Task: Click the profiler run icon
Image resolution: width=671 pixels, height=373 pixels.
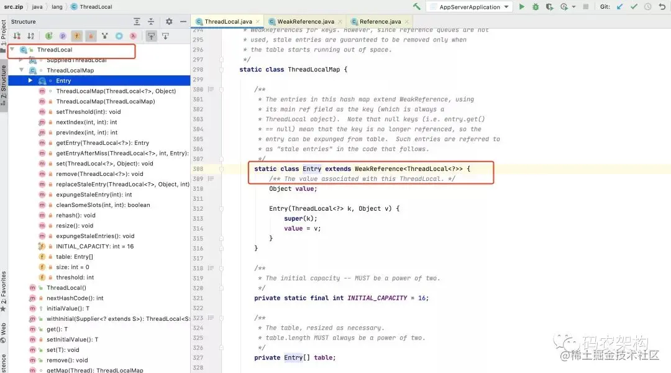Action: (564, 6)
